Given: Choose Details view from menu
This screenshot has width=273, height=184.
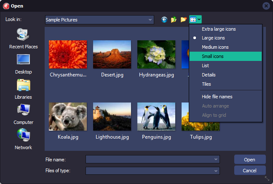Looking at the screenshot, I should click(209, 75).
